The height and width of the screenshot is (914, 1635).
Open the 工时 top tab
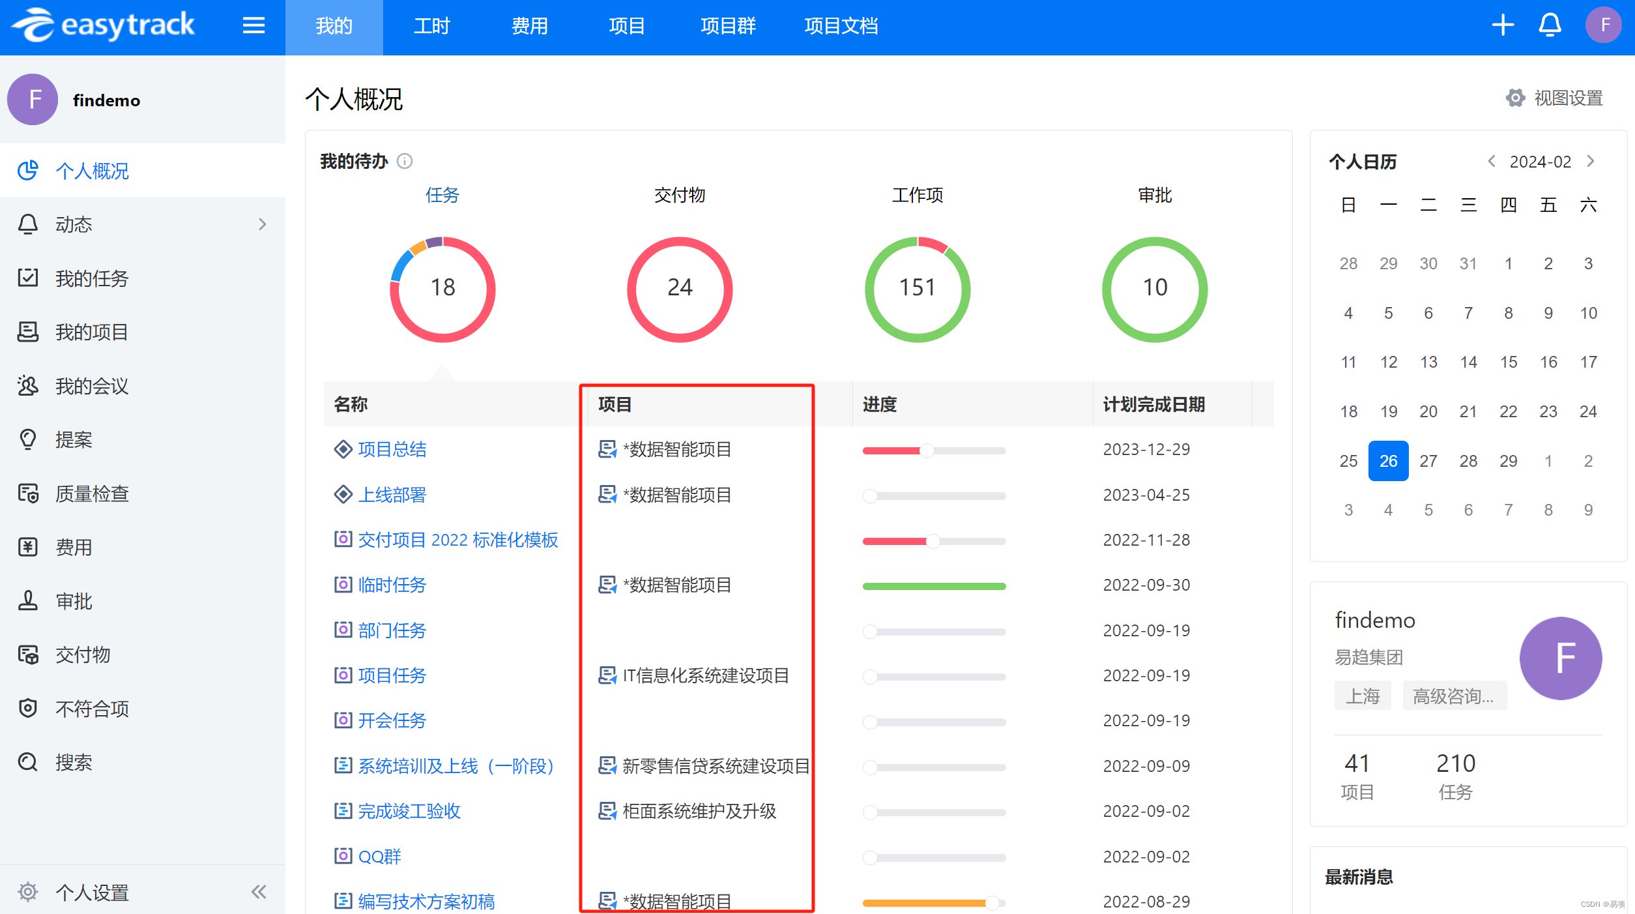(x=432, y=26)
